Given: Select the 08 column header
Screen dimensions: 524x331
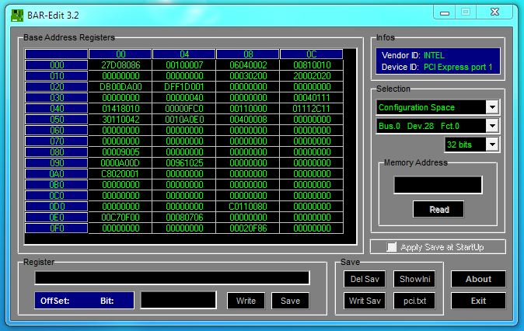Looking at the screenshot, I should coord(248,54).
